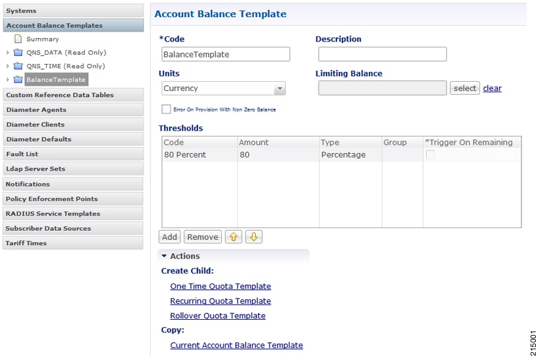Collapse the Actions section
The height and width of the screenshot is (356, 536).
[x=165, y=256]
